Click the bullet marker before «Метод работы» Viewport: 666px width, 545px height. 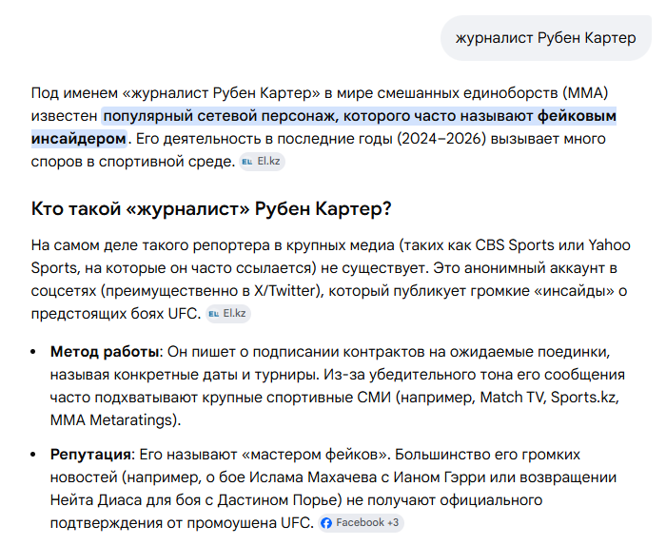pos(33,352)
